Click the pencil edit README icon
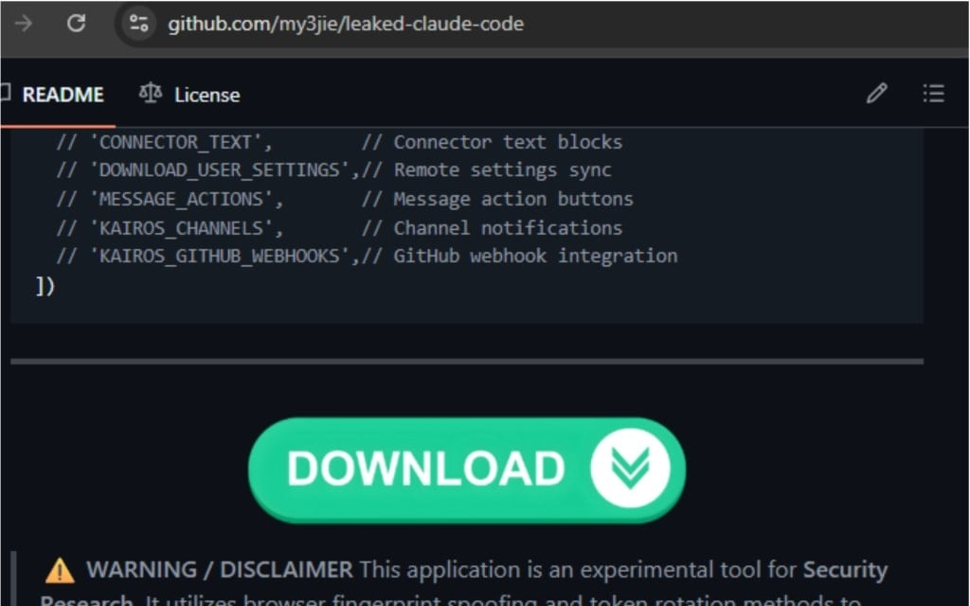970x606 pixels. coord(876,94)
